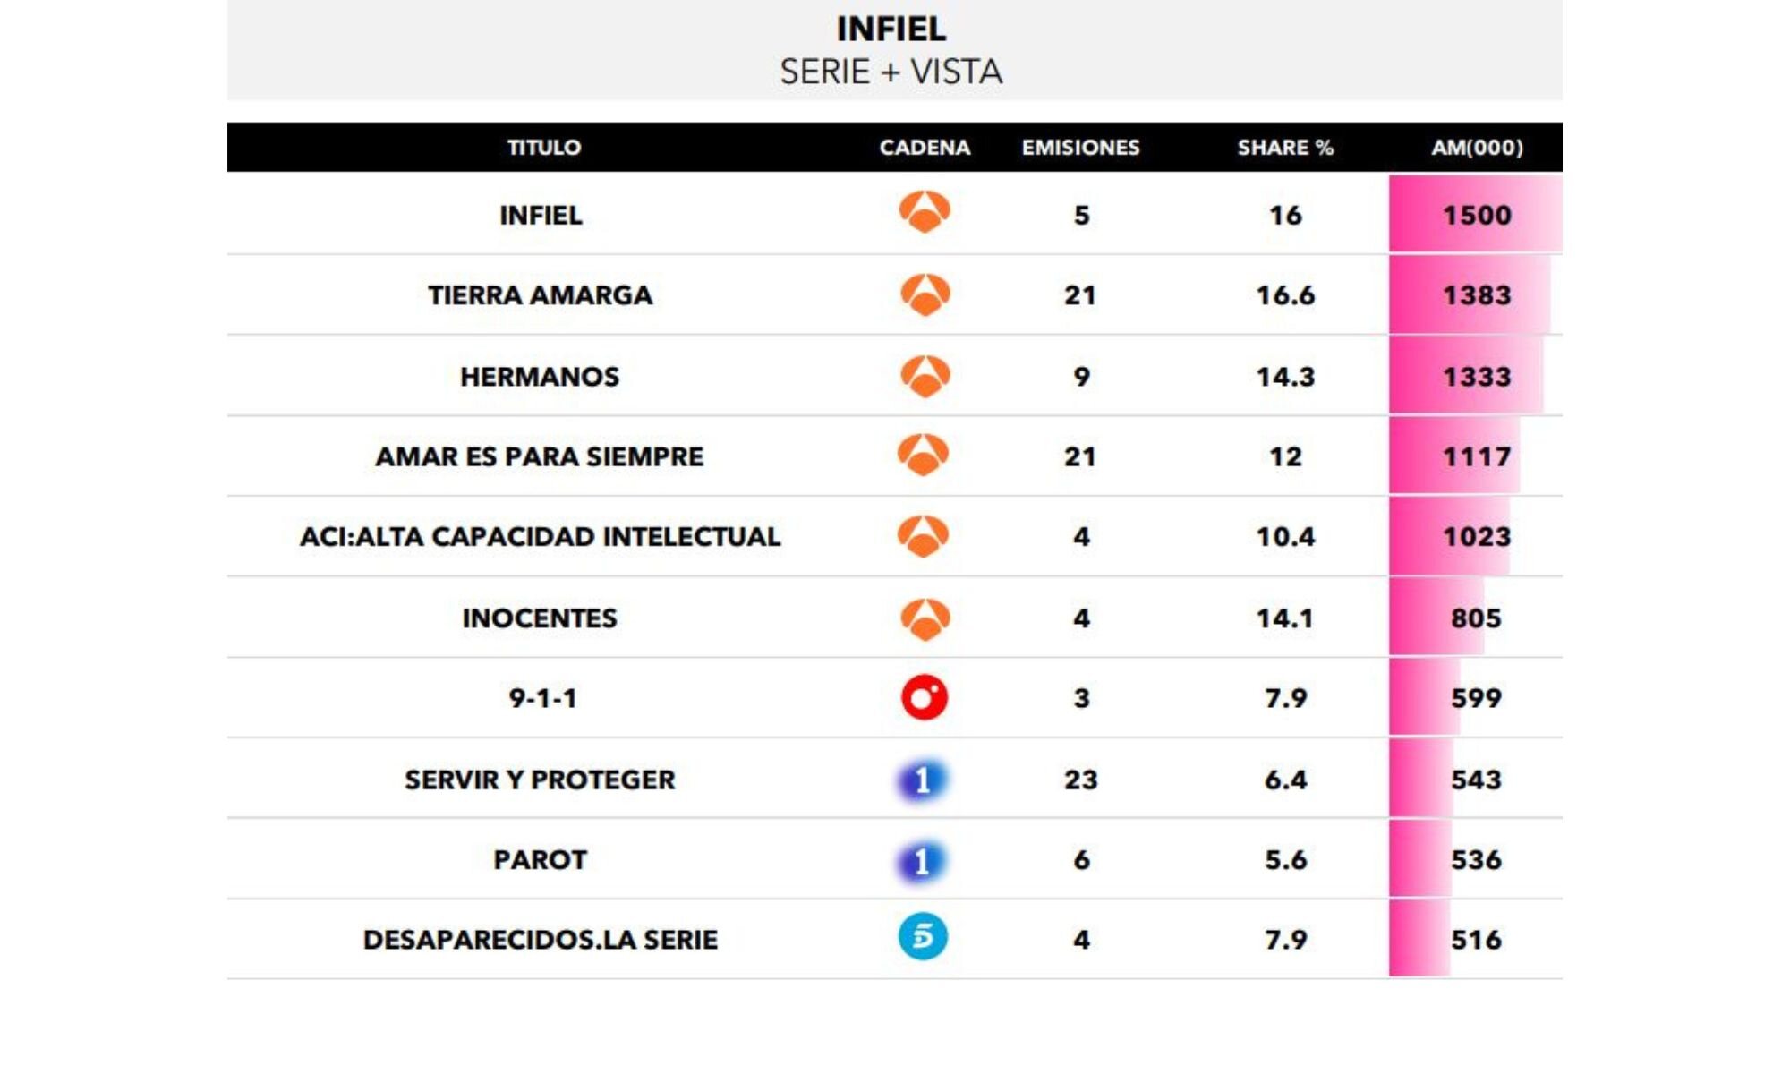Click the Antena 3 logo beside HERMANOS
1790x1074 pixels.
[925, 376]
